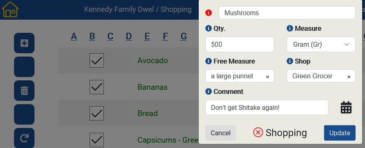Click the trash delete icon in sidebar
Screen dimensions: 365x148
click(24, 91)
